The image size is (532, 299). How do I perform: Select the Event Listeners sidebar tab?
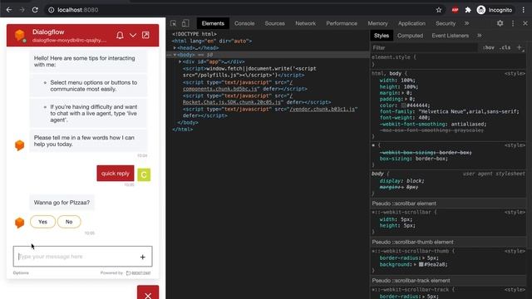click(x=450, y=36)
